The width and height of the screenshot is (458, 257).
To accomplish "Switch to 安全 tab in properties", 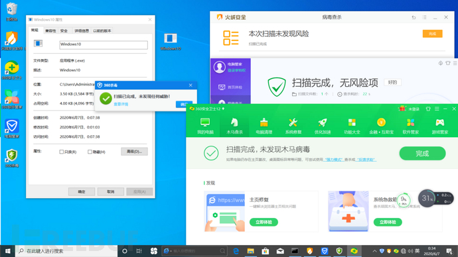I will (x=64, y=30).
